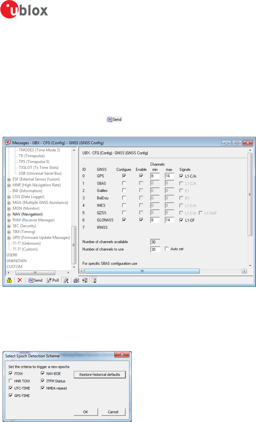Select USB (Universal Serial Bus) tree item
Image resolution: width=256 pixels, height=422 pixels.
[40, 173]
